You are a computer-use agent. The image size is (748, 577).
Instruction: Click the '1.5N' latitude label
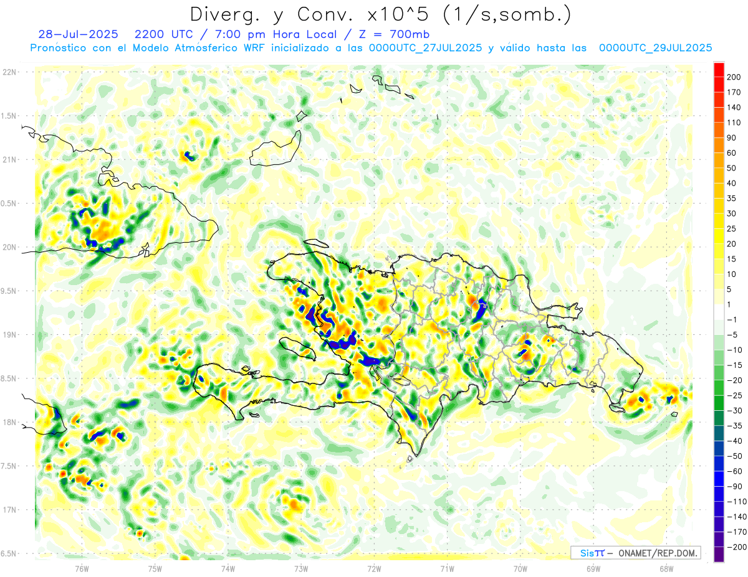click(x=9, y=116)
